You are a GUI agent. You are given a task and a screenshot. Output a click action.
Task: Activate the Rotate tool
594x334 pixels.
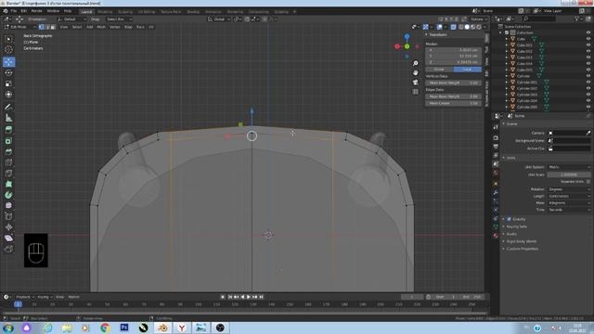(8, 72)
